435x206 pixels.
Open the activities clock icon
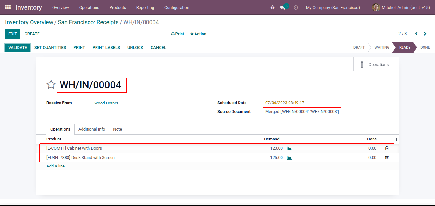coord(296,7)
